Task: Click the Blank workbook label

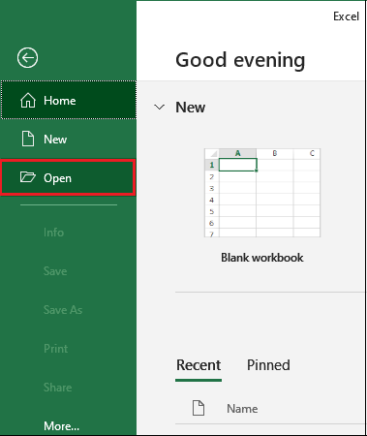Action: click(x=262, y=258)
